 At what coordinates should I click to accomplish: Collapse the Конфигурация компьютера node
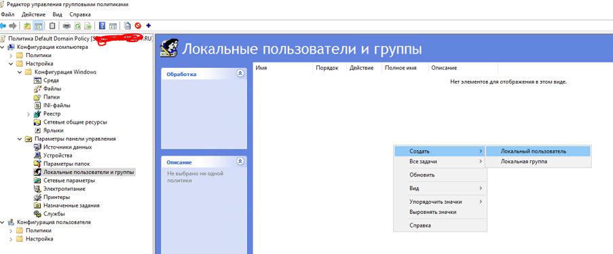click(3, 47)
